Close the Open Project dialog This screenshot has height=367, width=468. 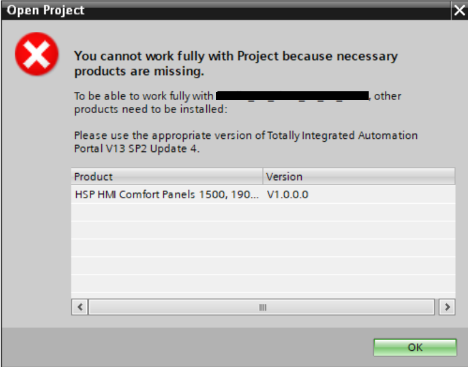(459, 11)
